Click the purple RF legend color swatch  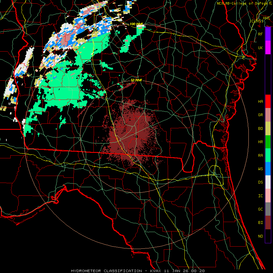(268, 34)
